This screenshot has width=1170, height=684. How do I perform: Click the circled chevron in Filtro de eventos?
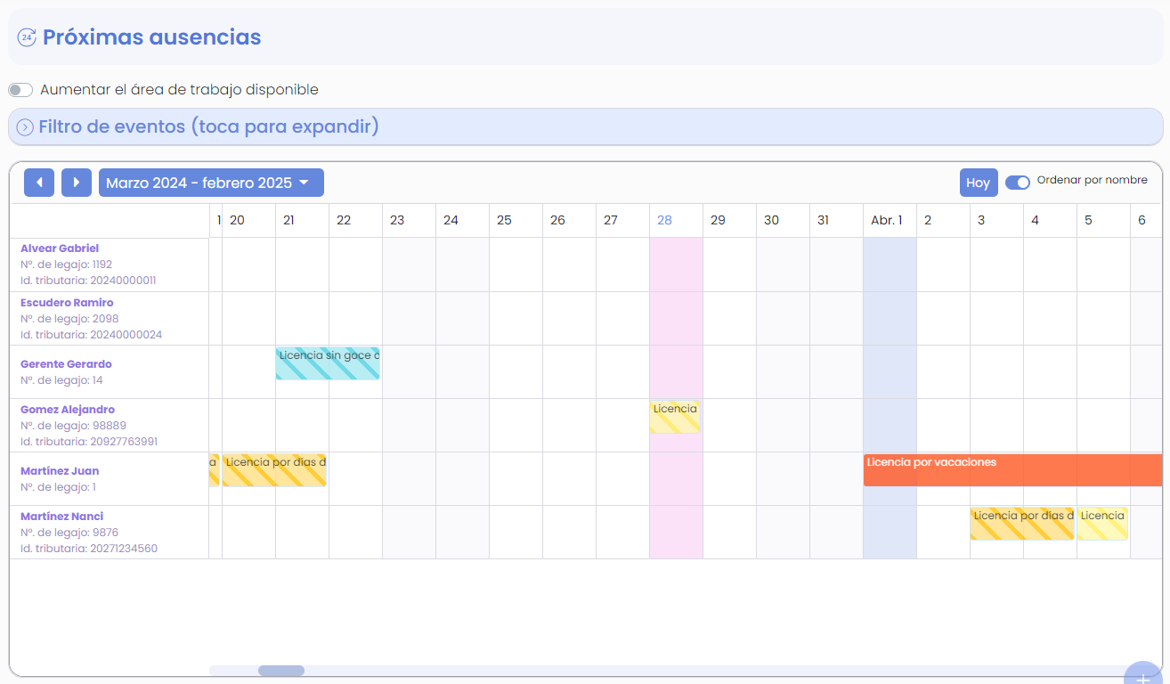(26, 127)
